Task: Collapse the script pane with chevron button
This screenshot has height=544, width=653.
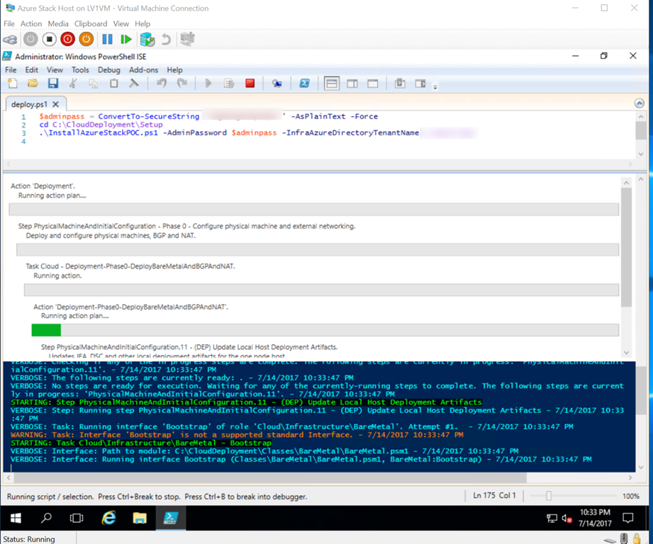Action: pos(640,103)
